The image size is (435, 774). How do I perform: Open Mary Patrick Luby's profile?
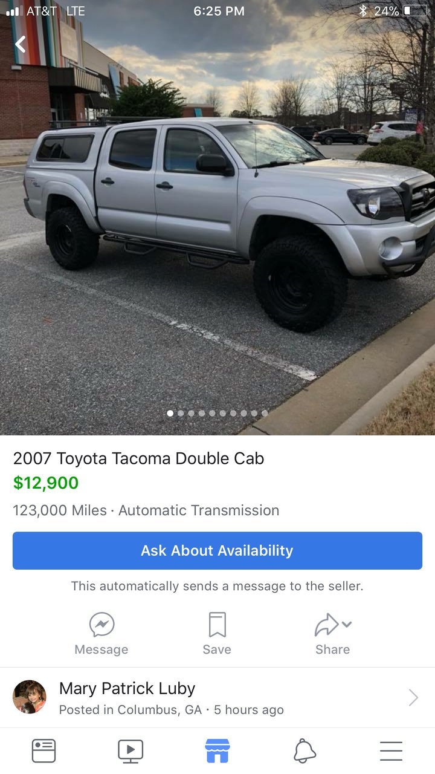click(x=127, y=689)
